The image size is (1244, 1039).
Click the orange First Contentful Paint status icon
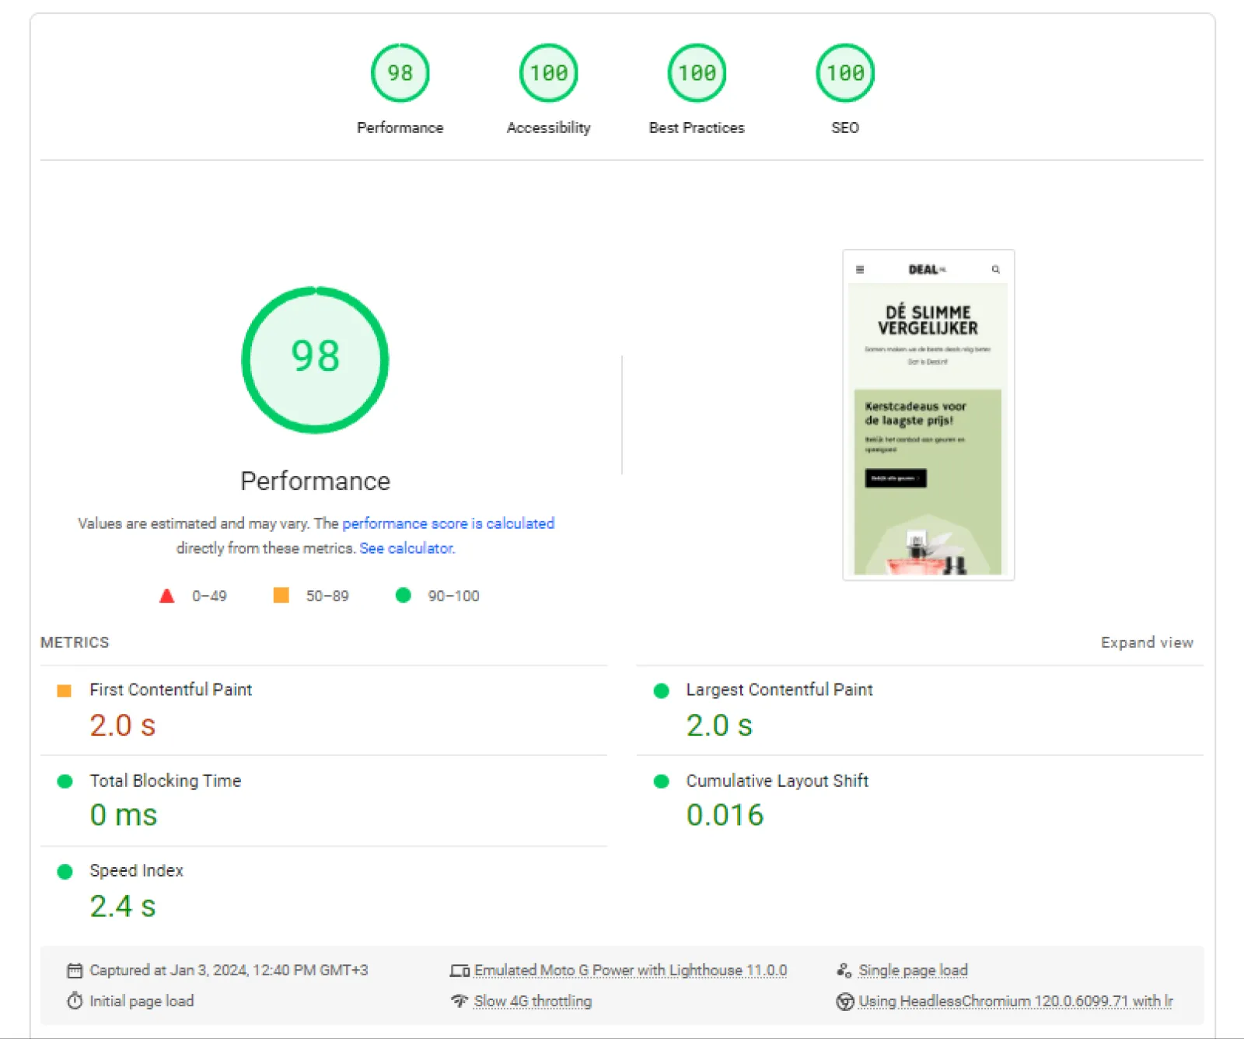[x=65, y=691]
